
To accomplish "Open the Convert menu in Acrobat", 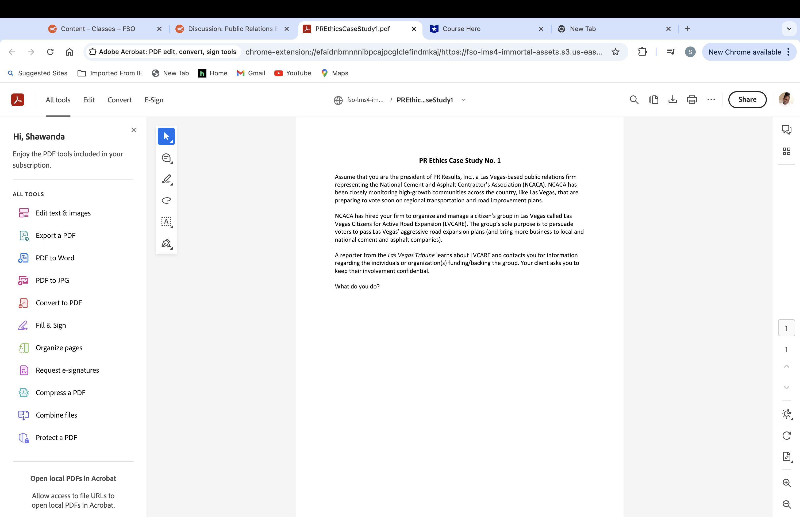I will coord(120,100).
